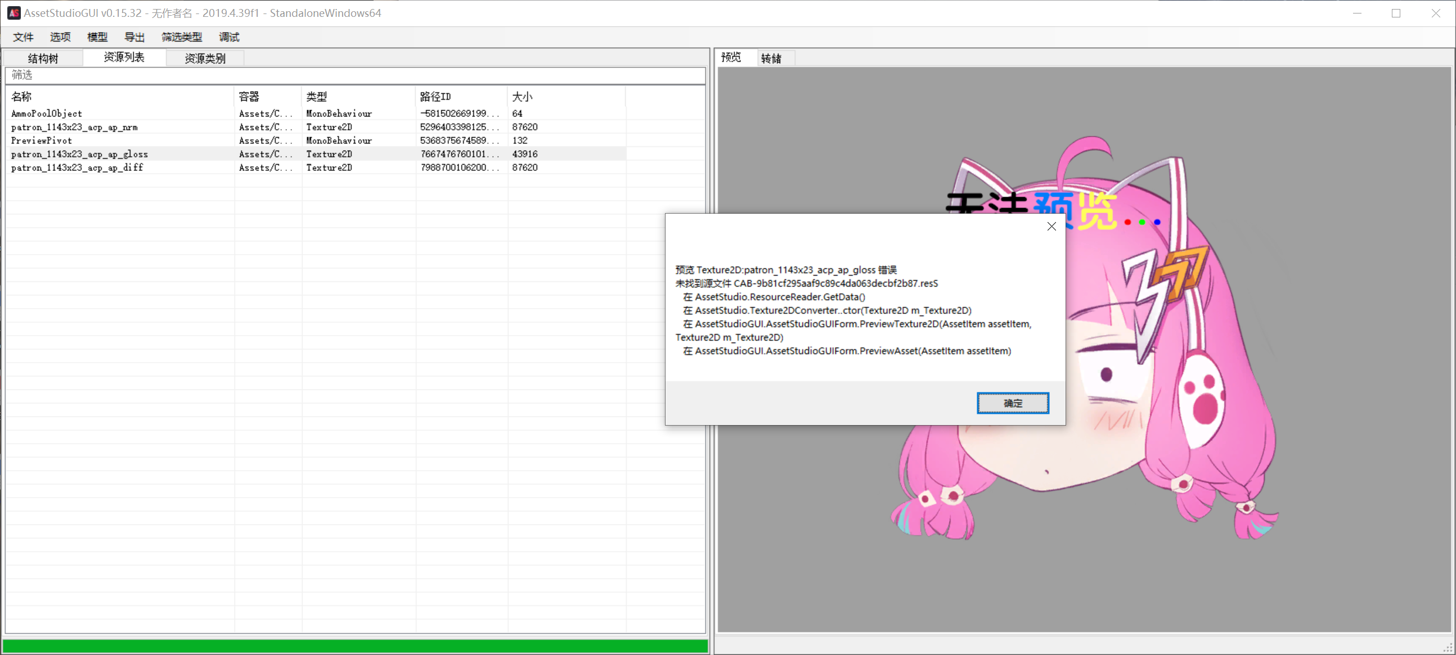The height and width of the screenshot is (655, 1456).
Task: Maximize the AssetStudioGUI window
Action: tap(1396, 13)
